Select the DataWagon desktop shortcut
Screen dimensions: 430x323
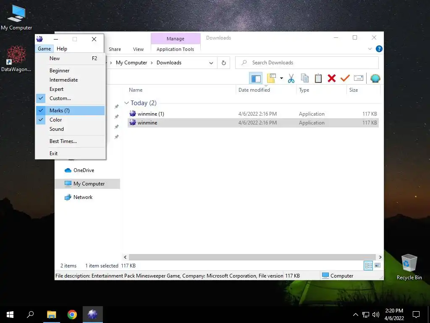16,58
